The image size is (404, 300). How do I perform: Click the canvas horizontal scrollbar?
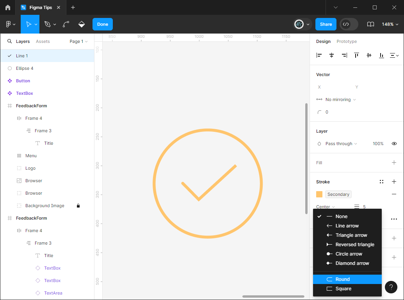(273, 296)
